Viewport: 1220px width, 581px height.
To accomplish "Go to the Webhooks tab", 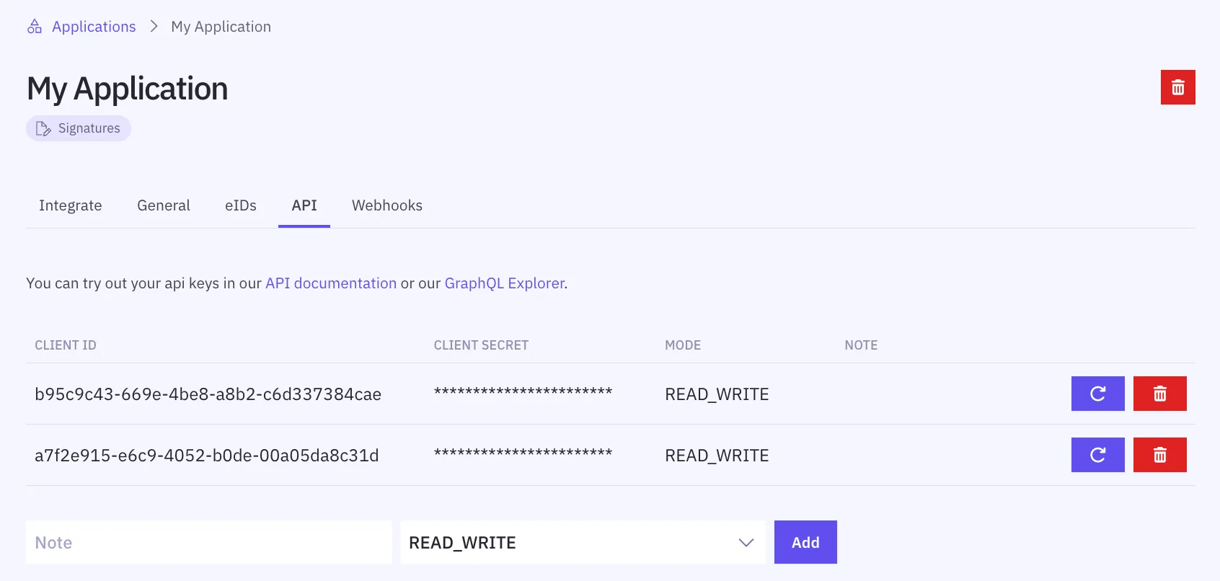I will [387, 205].
